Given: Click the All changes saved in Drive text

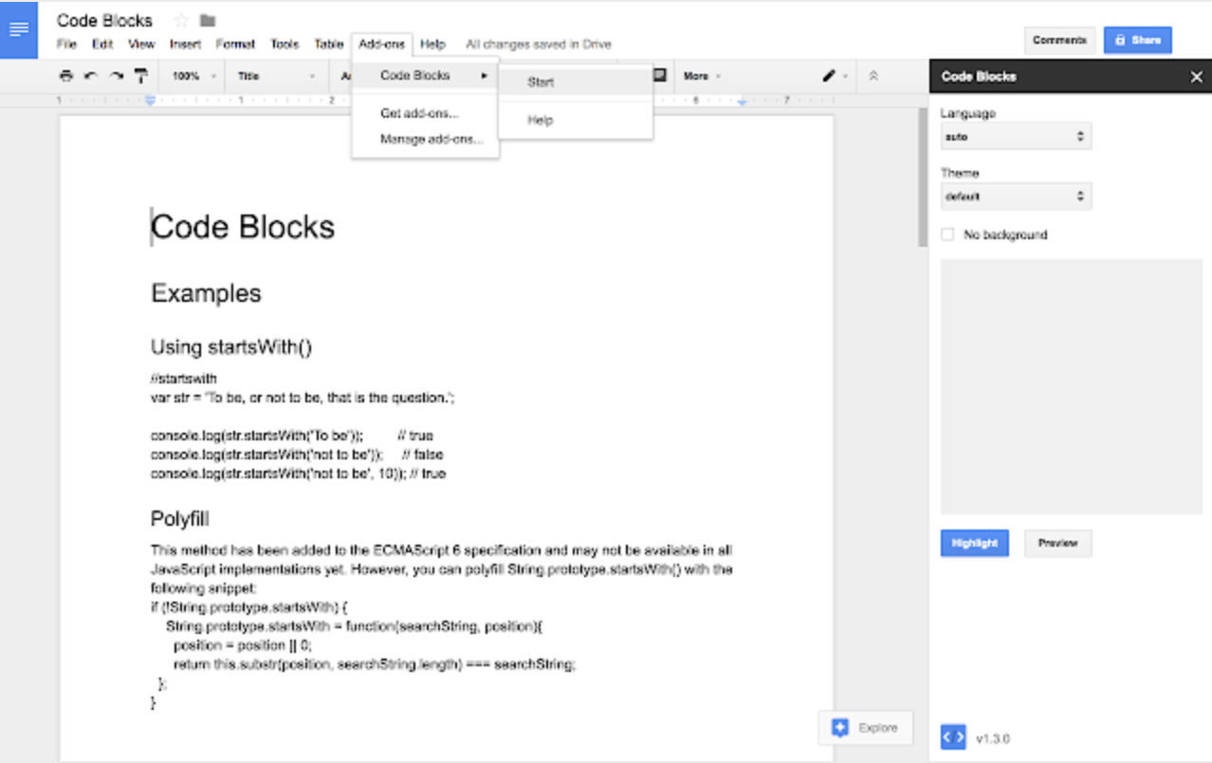Looking at the screenshot, I should (539, 44).
